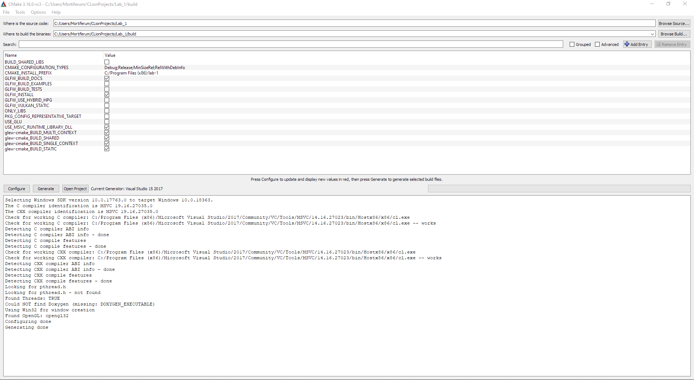Disable GLFW_BUILD_DOCS

click(x=107, y=78)
